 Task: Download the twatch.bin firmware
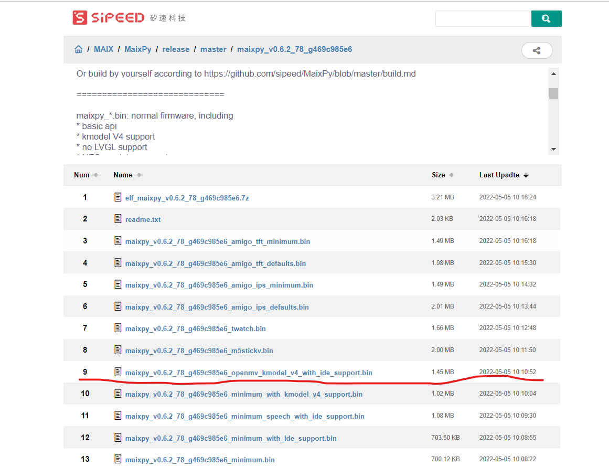tap(195, 328)
